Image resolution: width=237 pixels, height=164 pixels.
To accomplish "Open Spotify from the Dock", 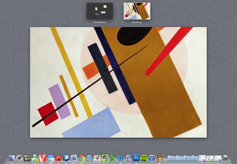I will [144, 158].
